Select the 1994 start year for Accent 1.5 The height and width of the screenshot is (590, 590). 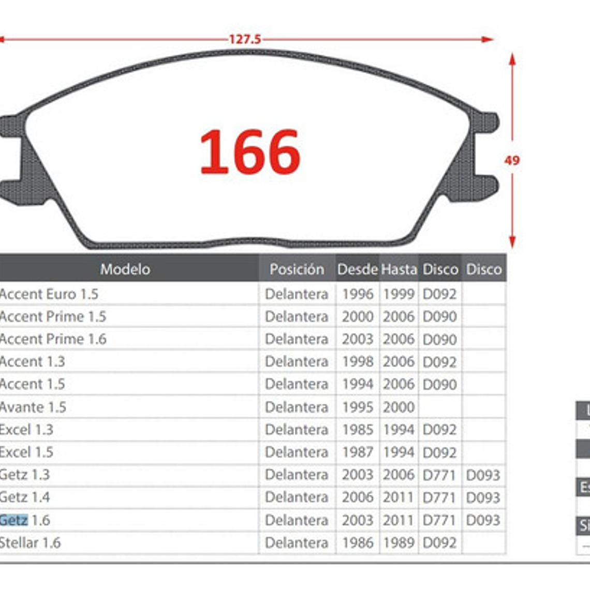click(357, 385)
